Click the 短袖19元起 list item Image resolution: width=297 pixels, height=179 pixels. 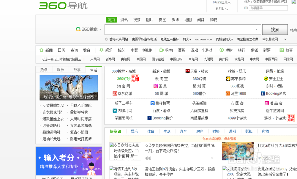click(x=51, y=139)
